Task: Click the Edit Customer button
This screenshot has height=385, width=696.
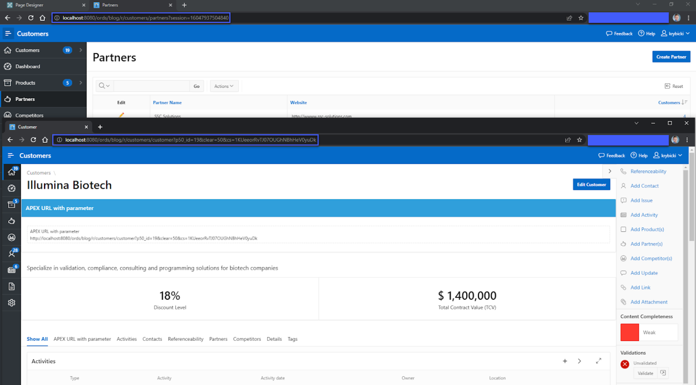Action: click(591, 184)
